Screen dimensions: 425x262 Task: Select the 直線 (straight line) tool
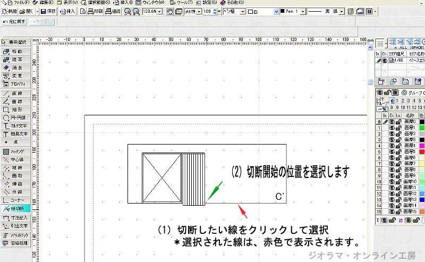[x=16, y=92]
